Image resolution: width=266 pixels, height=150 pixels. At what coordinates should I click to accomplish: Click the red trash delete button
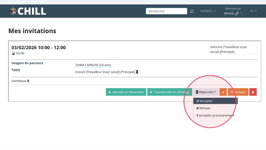tap(253, 92)
